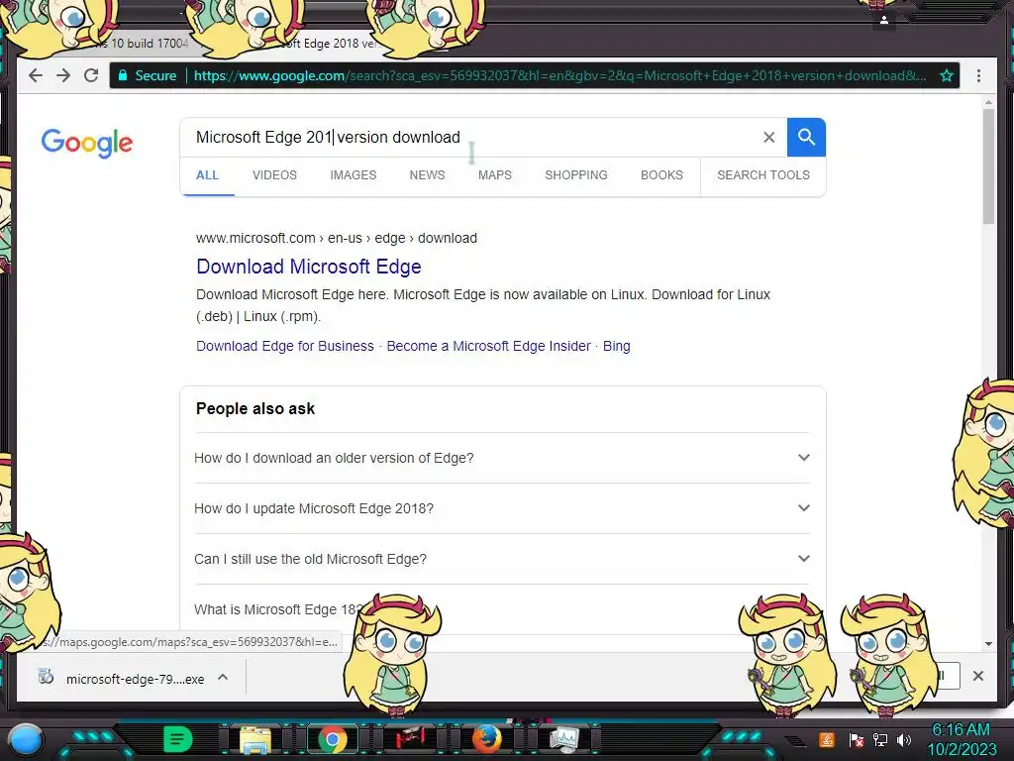Go to Google home via logo

pos(87,143)
